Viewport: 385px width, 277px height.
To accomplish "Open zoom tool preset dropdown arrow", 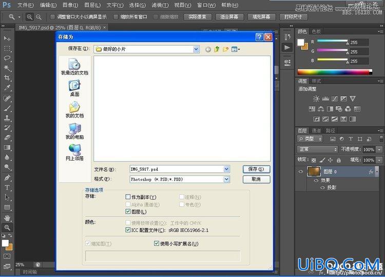I will coord(19,17).
